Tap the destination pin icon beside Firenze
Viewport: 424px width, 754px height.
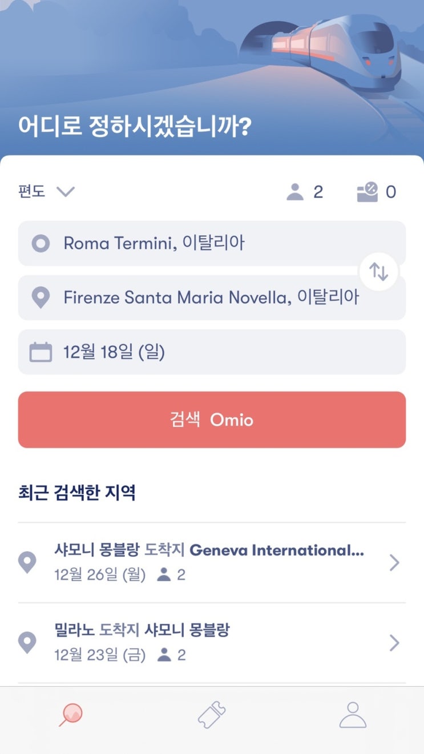41,298
